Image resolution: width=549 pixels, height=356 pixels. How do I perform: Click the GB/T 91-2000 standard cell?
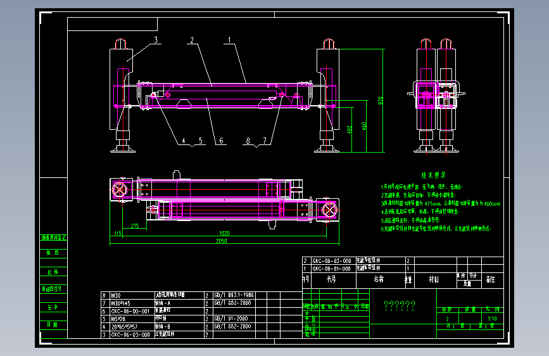click(231, 319)
